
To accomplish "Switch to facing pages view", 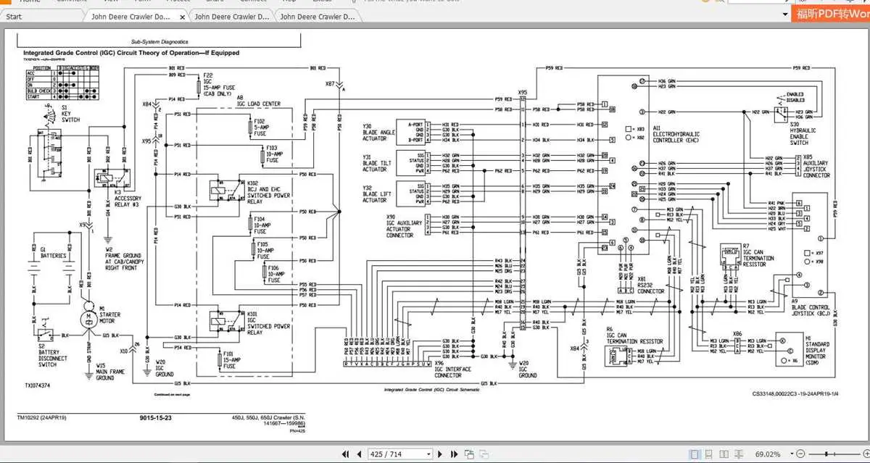I will 724,454.
